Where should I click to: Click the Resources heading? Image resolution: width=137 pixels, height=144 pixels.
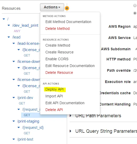[11, 8]
